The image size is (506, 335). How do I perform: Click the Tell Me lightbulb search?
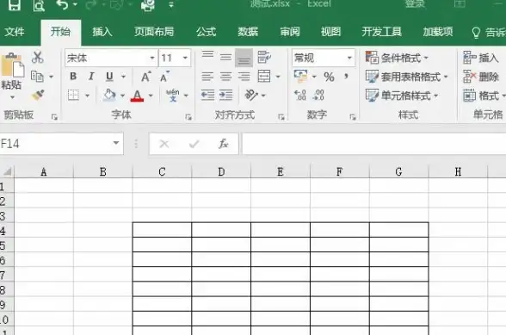pos(476,33)
